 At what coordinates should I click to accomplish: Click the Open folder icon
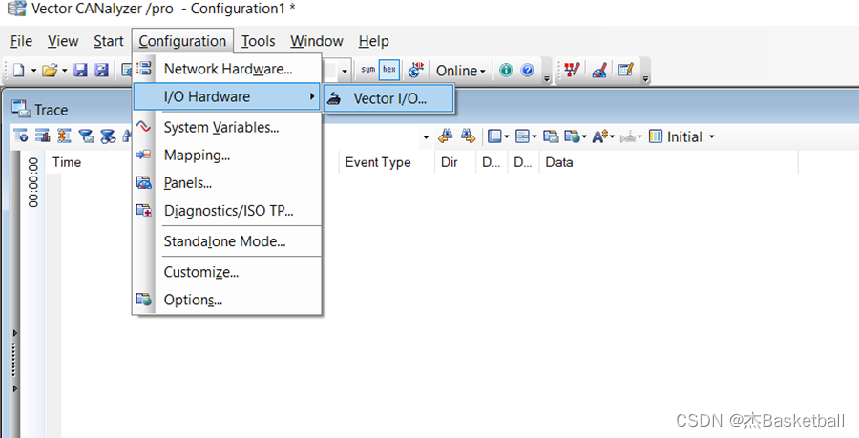pos(50,70)
